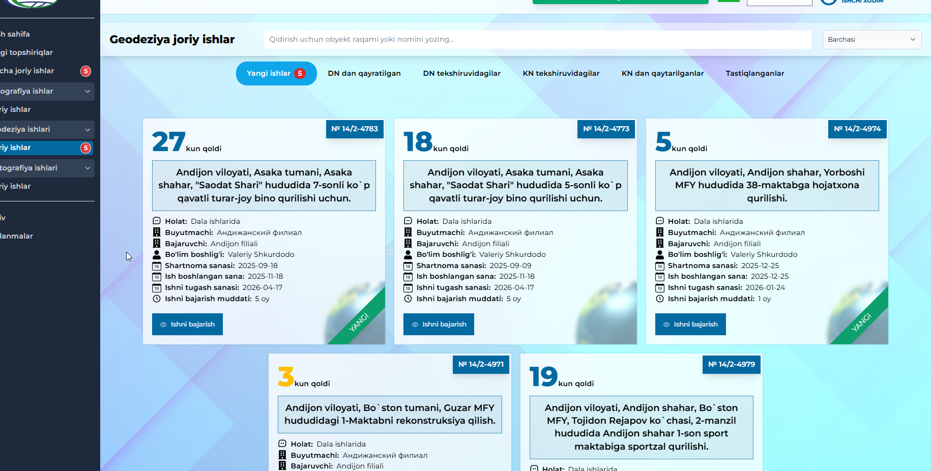
Task: Click the '18 kun qoldi' counter
Action: point(436,142)
